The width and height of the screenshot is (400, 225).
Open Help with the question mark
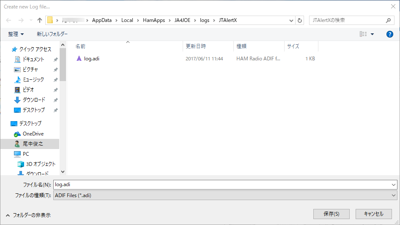click(389, 34)
